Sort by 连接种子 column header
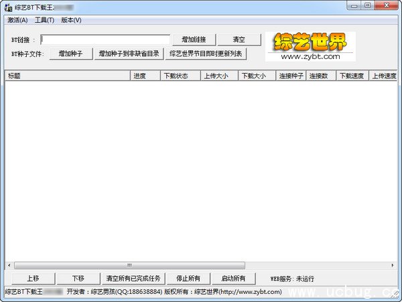 click(x=291, y=76)
